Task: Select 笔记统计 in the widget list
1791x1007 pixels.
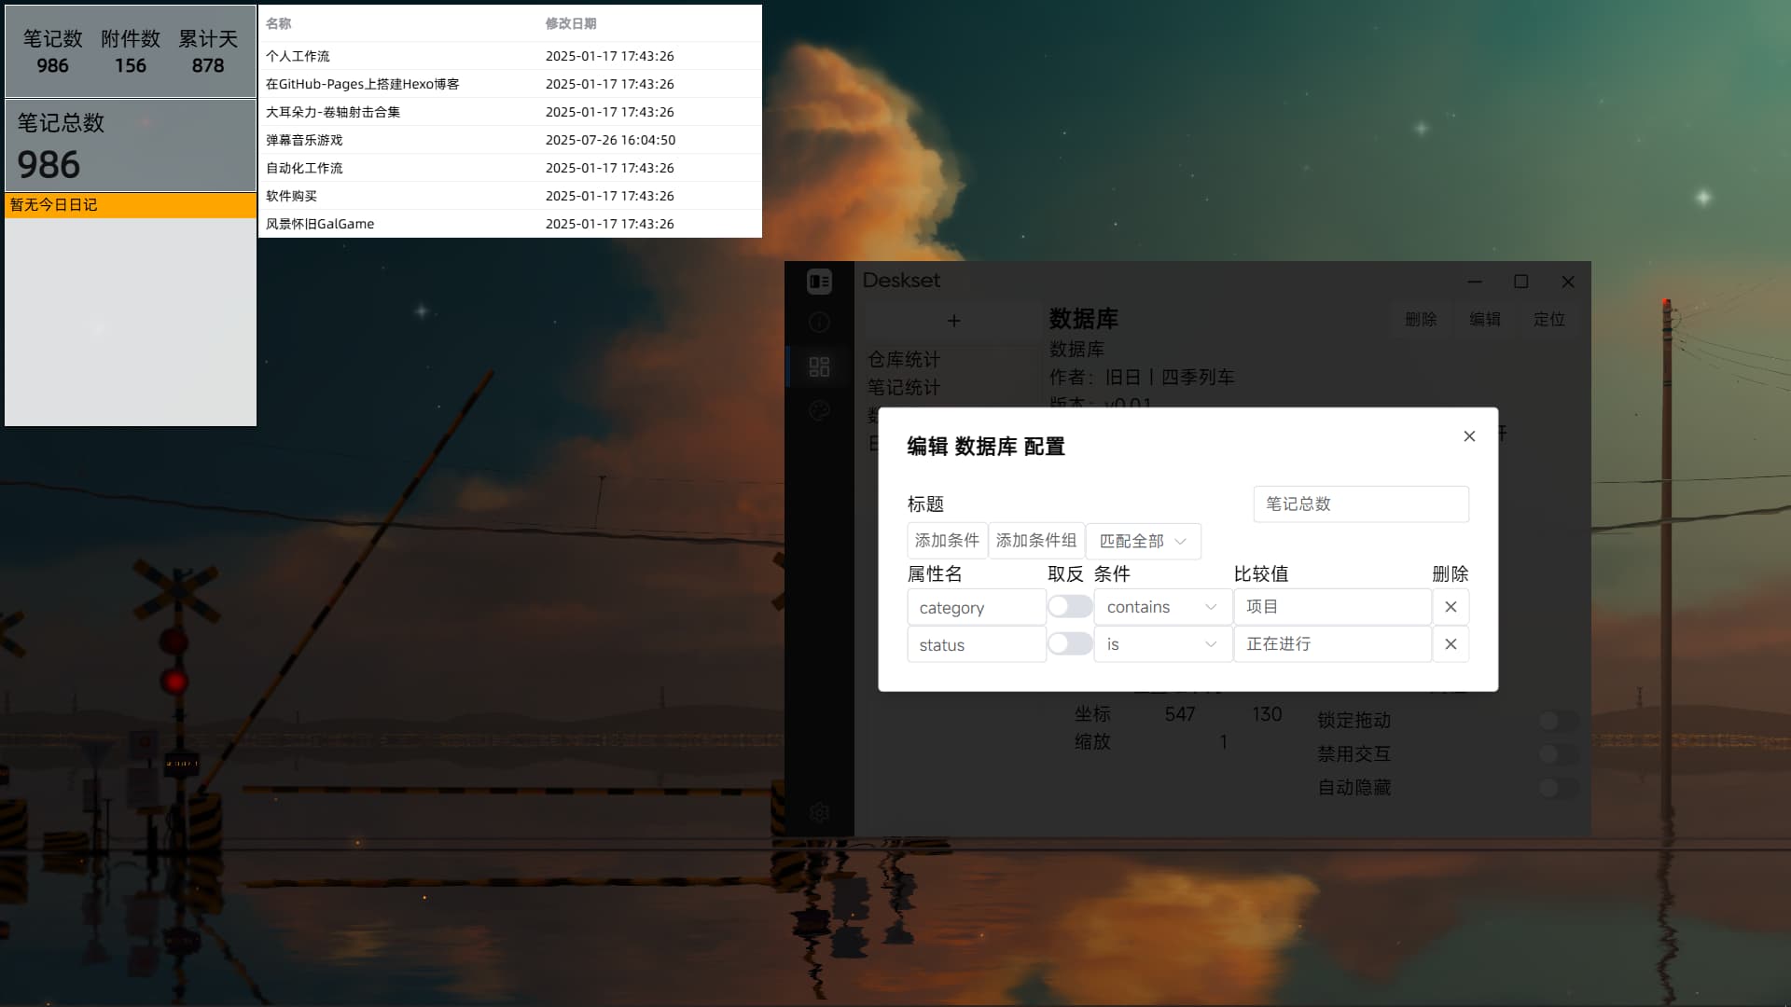Action: pos(904,387)
